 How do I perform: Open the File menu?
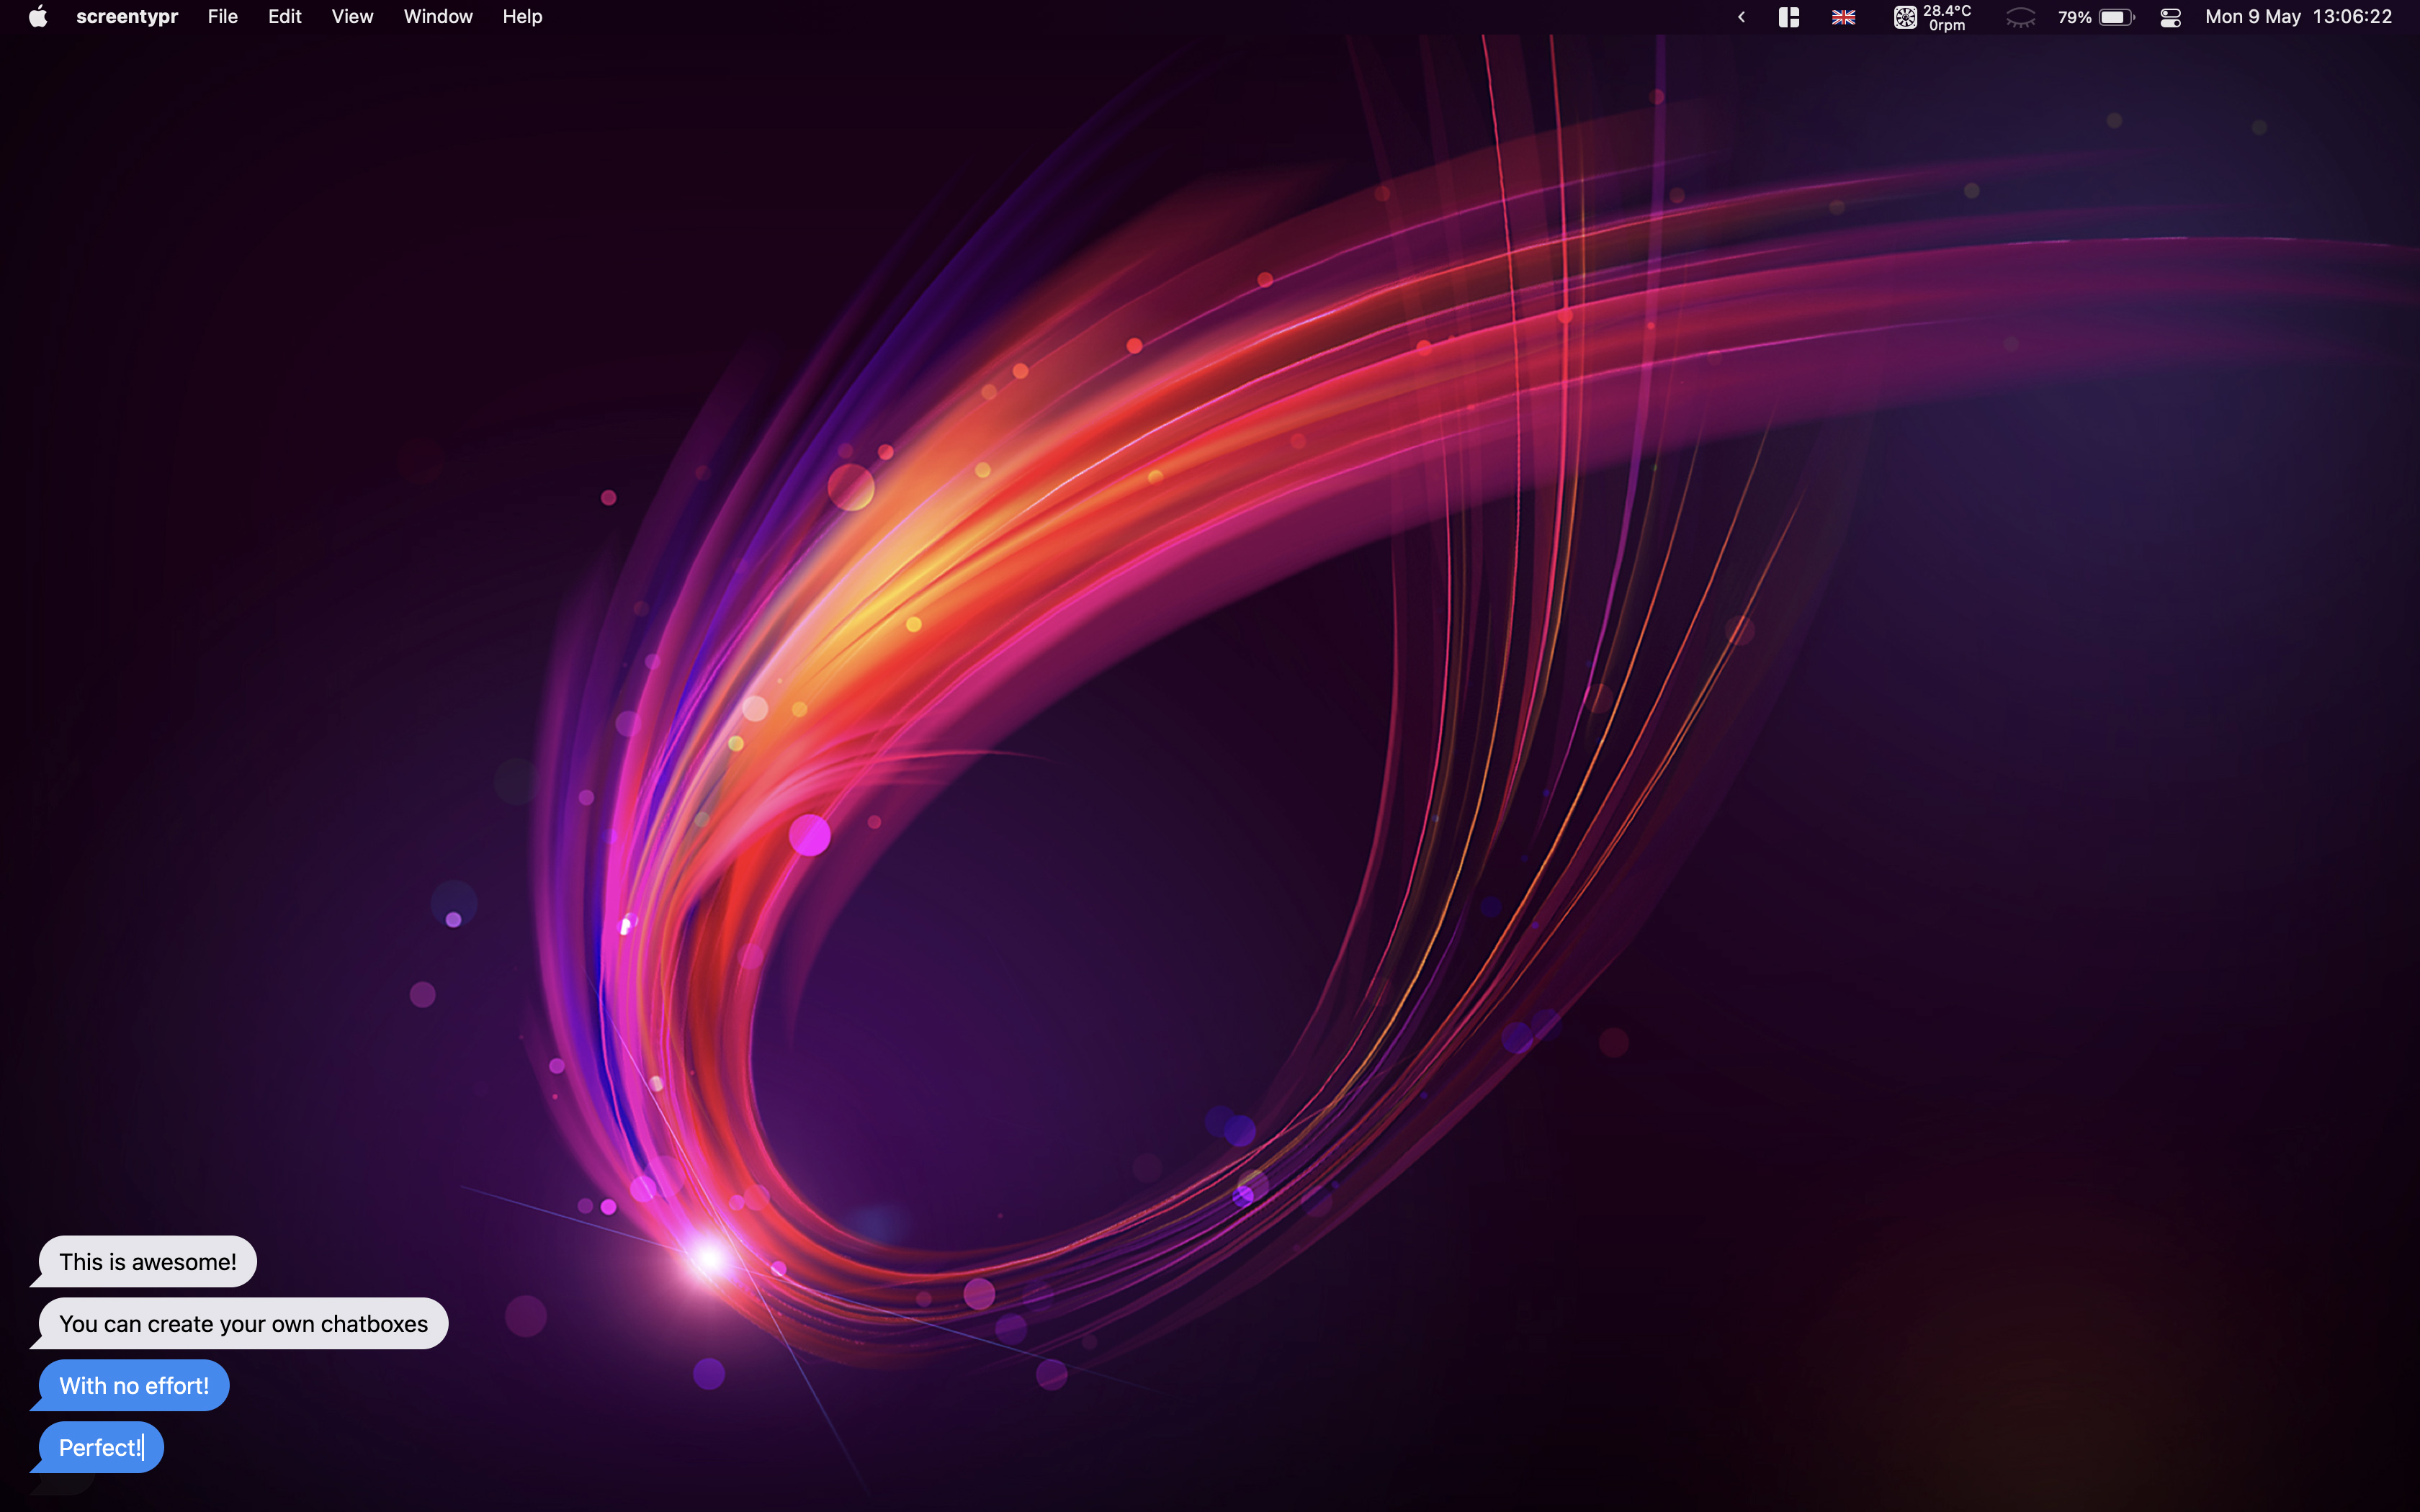pyautogui.click(x=222, y=17)
